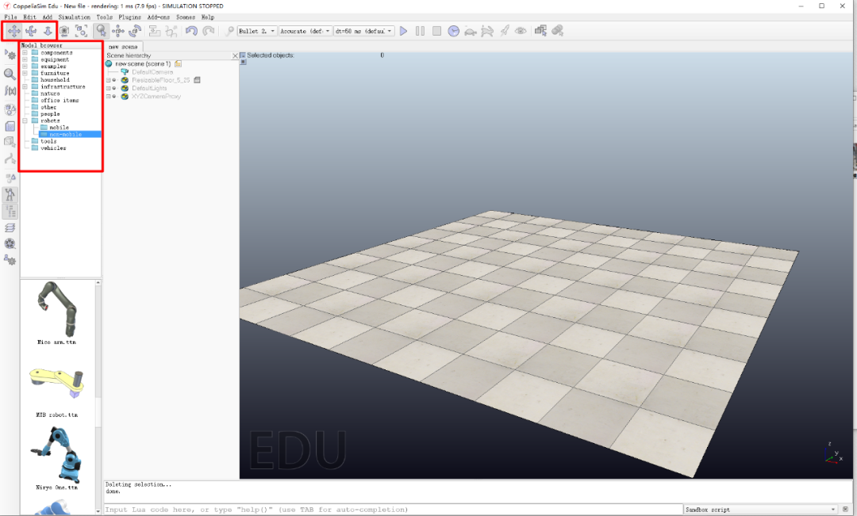Viewport: 857px width, 516px height.
Task: Click the camera rotate tool
Action: [31, 31]
